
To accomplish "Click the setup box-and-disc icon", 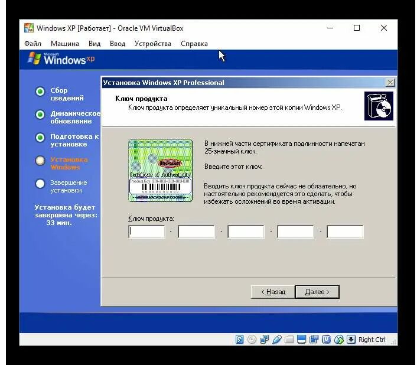I will (379, 106).
